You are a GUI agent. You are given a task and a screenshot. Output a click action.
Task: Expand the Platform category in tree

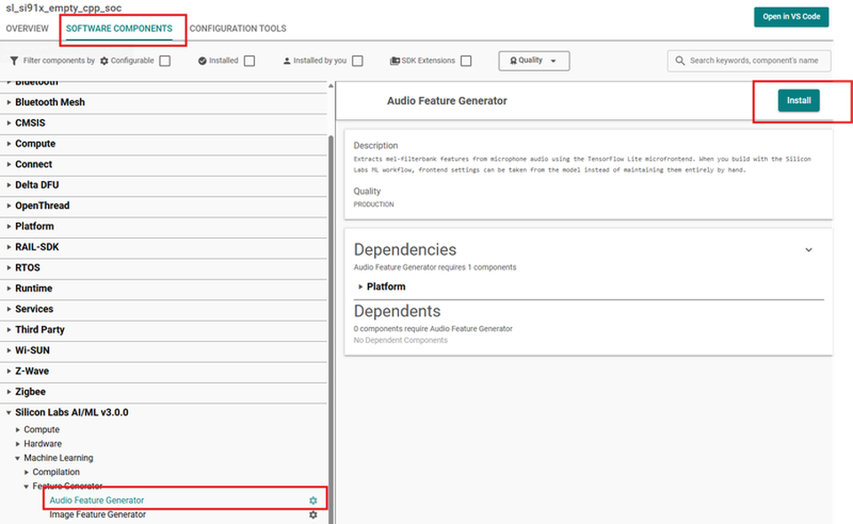[x=9, y=226]
